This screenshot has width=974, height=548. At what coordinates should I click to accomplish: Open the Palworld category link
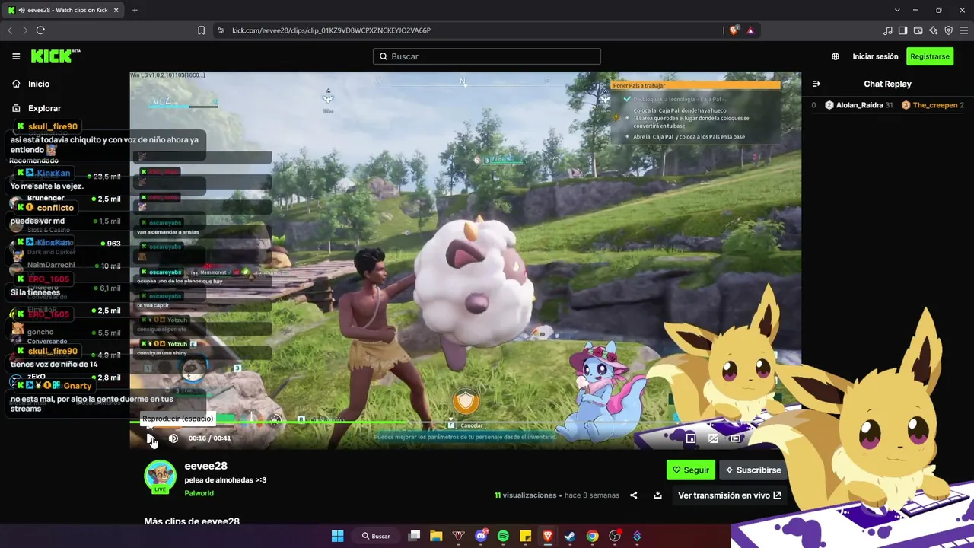[x=199, y=493]
